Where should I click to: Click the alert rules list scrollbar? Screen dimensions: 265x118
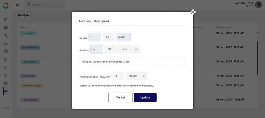coord(257,57)
